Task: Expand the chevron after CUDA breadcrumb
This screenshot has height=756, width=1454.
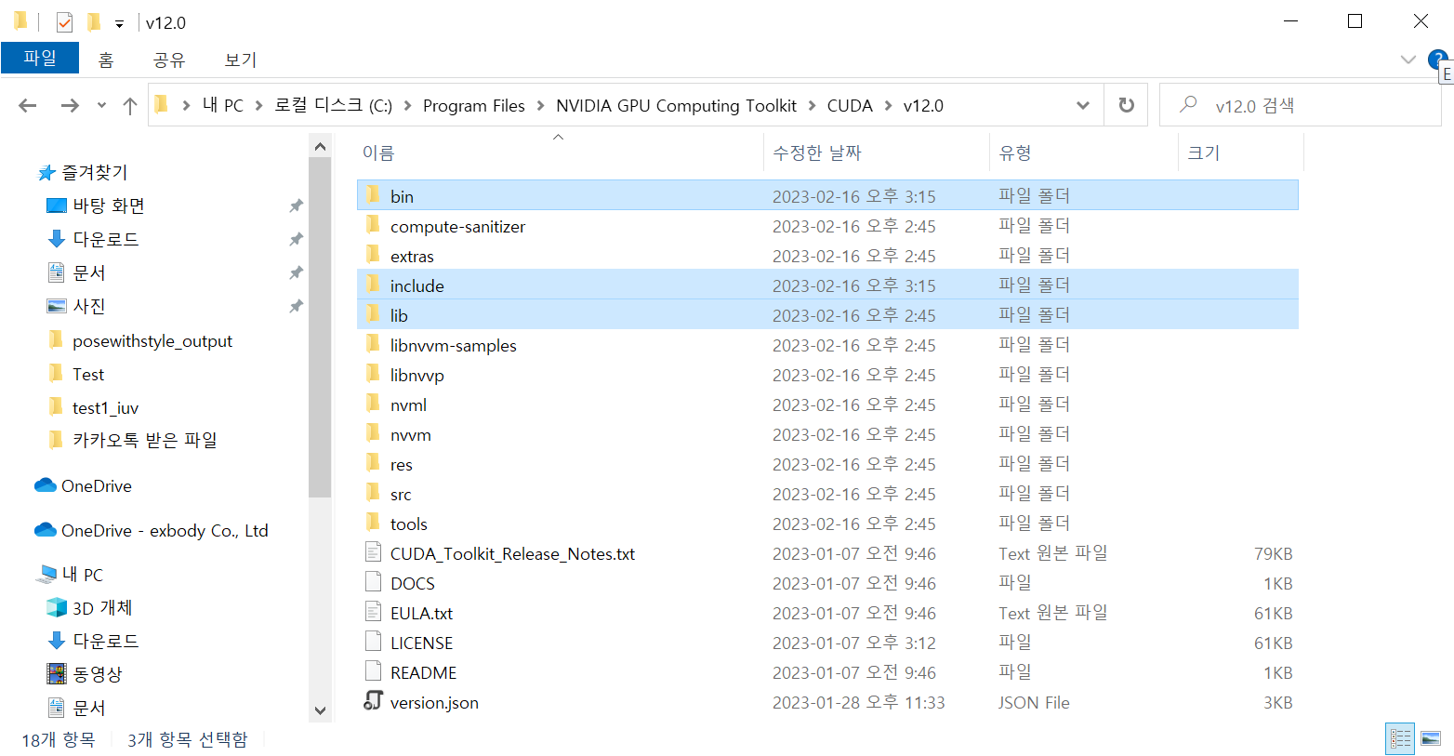Action: pyautogui.click(x=889, y=106)
